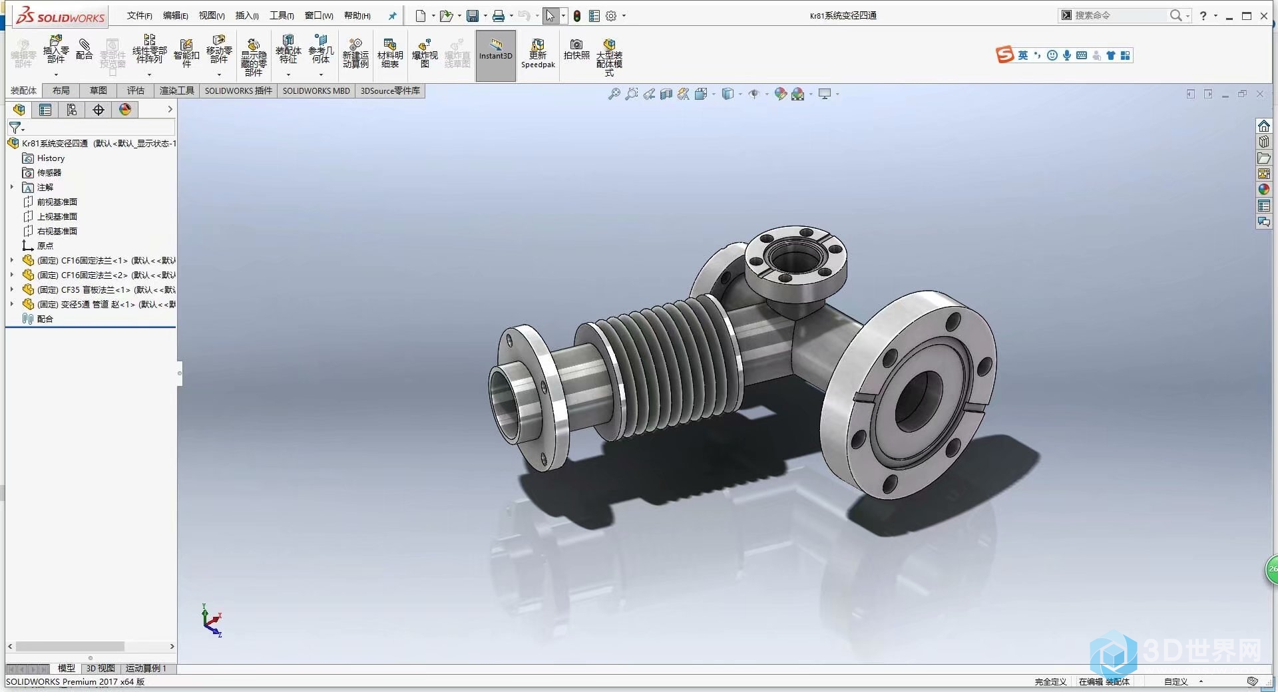Image resolution: width=1278 pixels, height=692 pixels.
Task: Switch to 3D 视图 bottom tab
Action: point(101,668)
